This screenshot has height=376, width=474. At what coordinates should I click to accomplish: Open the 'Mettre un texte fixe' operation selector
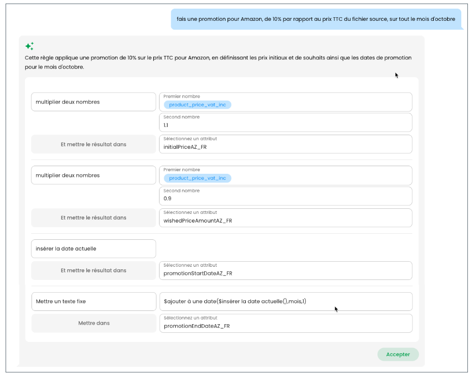[x=93, y=301]
